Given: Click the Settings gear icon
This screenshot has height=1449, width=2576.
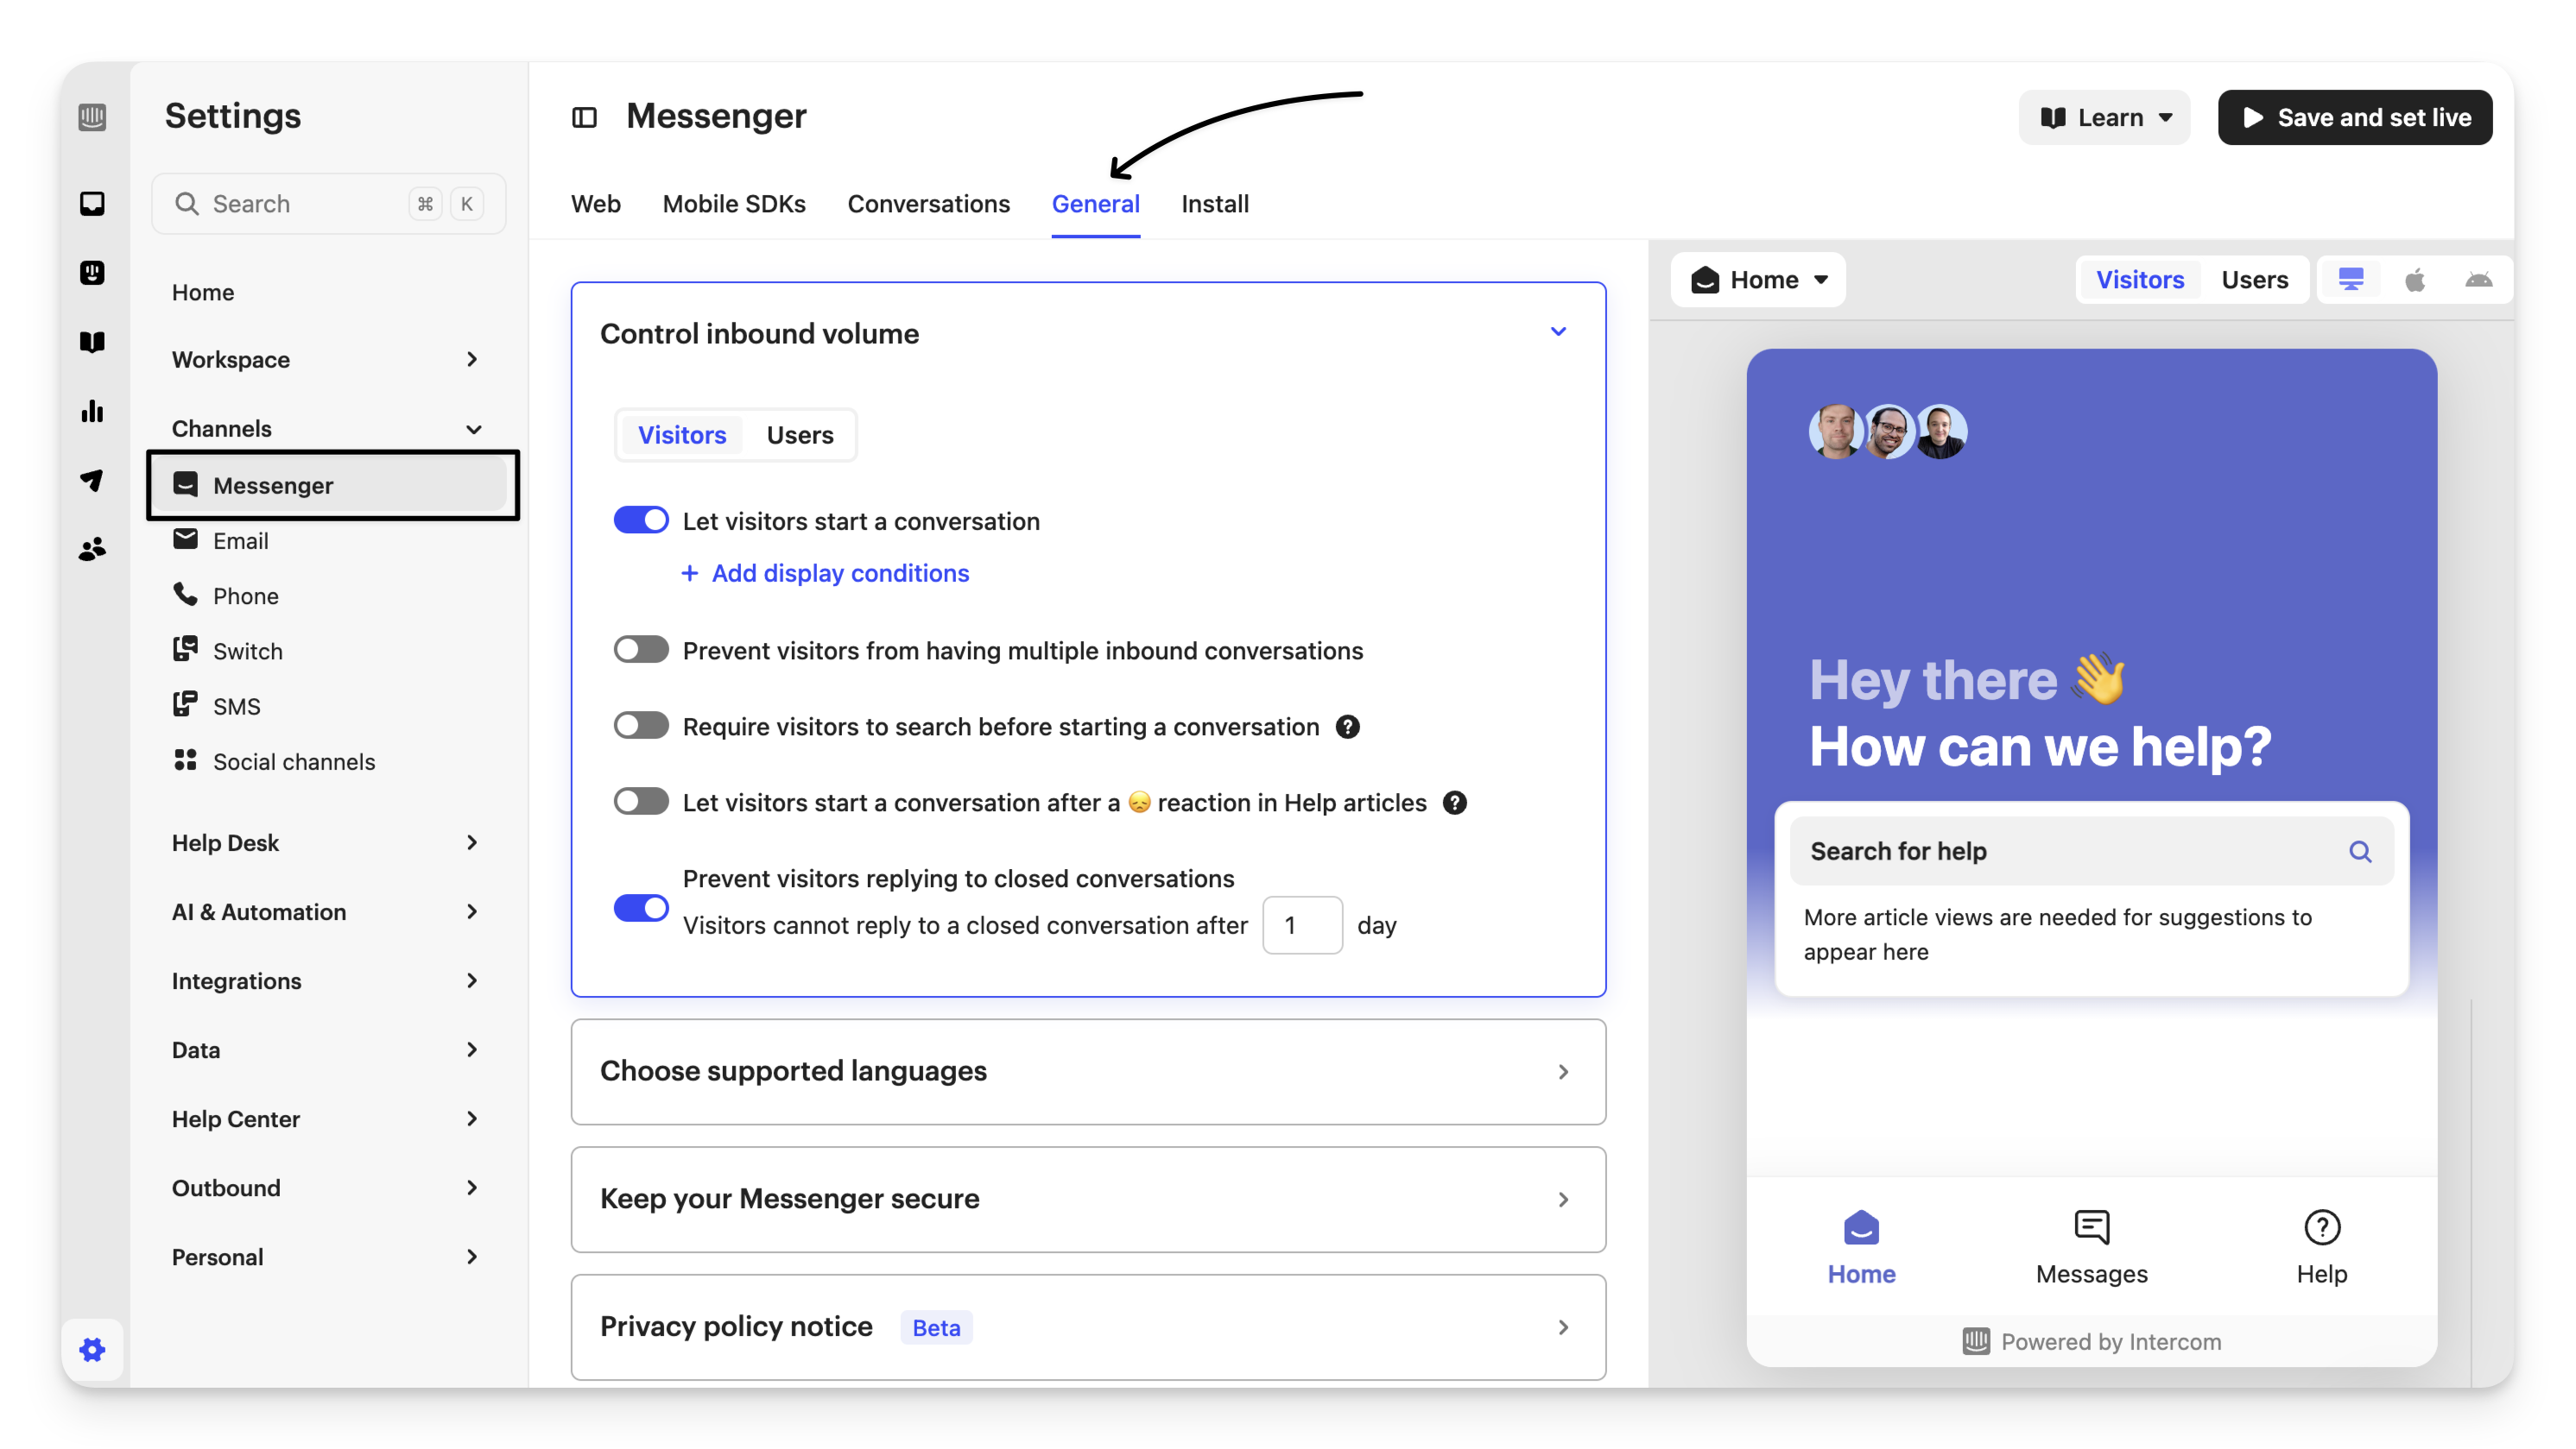Looking at the screenshot, I should point(92,1350).
